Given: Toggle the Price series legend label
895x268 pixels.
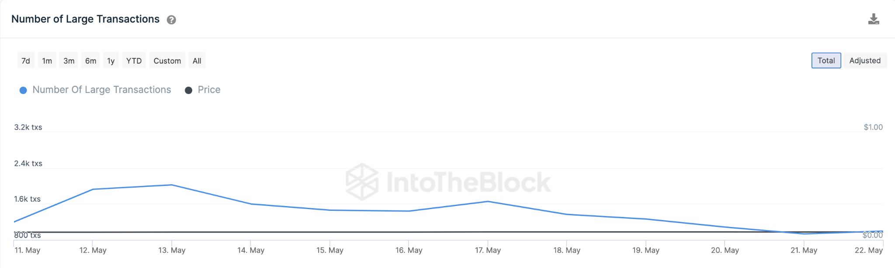Looking at the screenshot, I should click(x=209, y=90).
